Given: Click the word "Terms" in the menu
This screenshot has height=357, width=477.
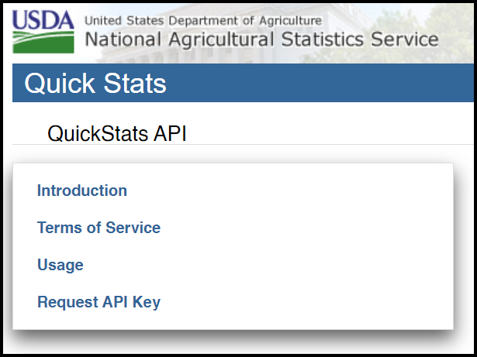Looking at the screenshot, I should tap(57, 228).
